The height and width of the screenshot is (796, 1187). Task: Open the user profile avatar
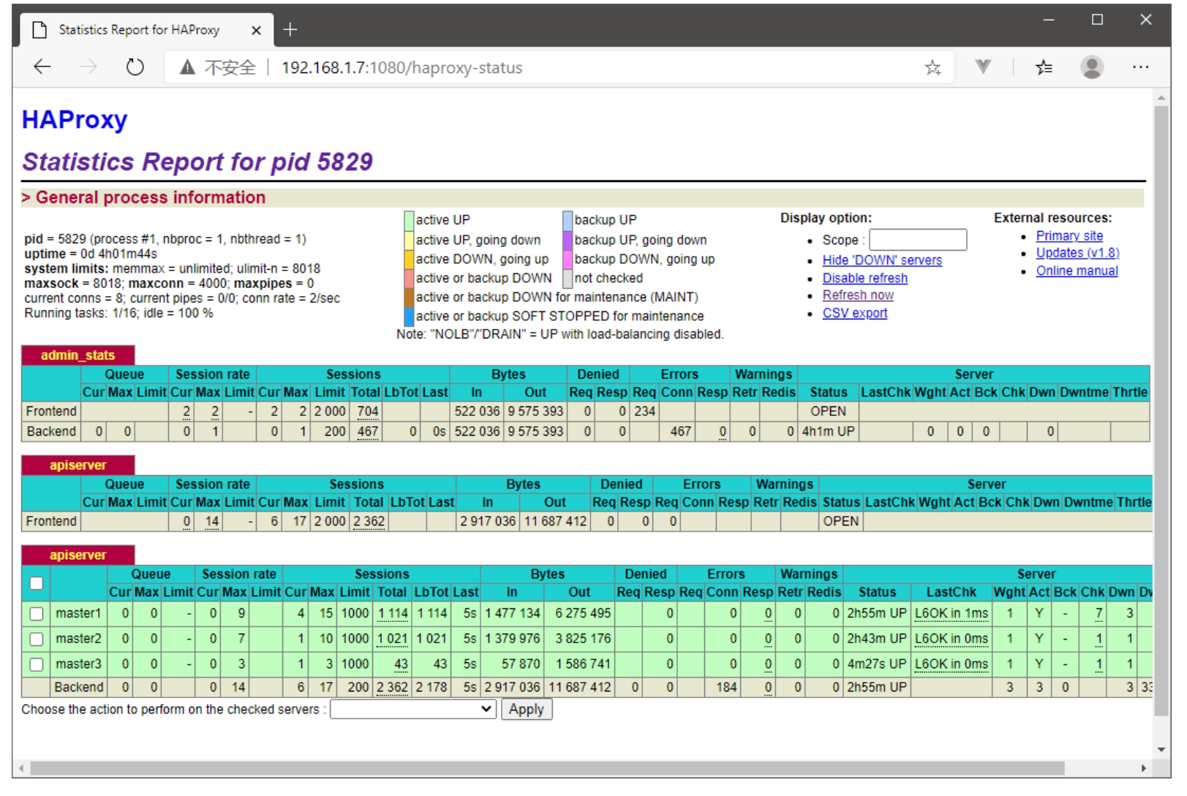coord(1091,67)
